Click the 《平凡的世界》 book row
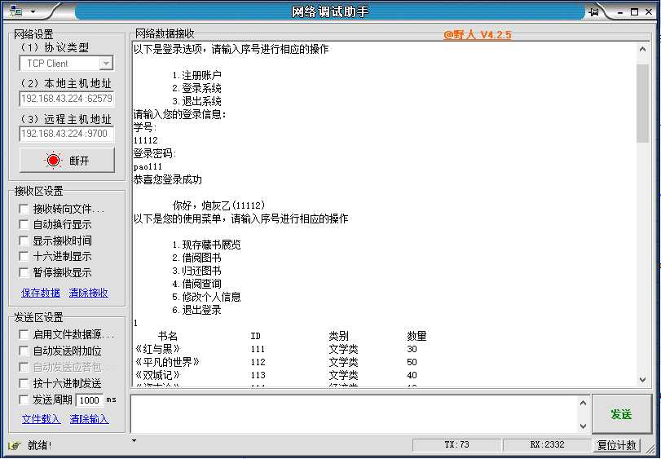Viewport: 661px width, 459px height. [x=275, y=362]
